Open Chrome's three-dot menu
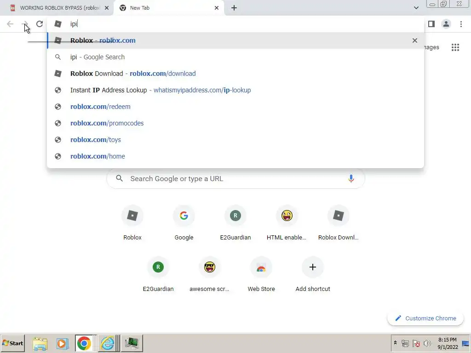The image size is (471, 353). click(x=461, y=24)
